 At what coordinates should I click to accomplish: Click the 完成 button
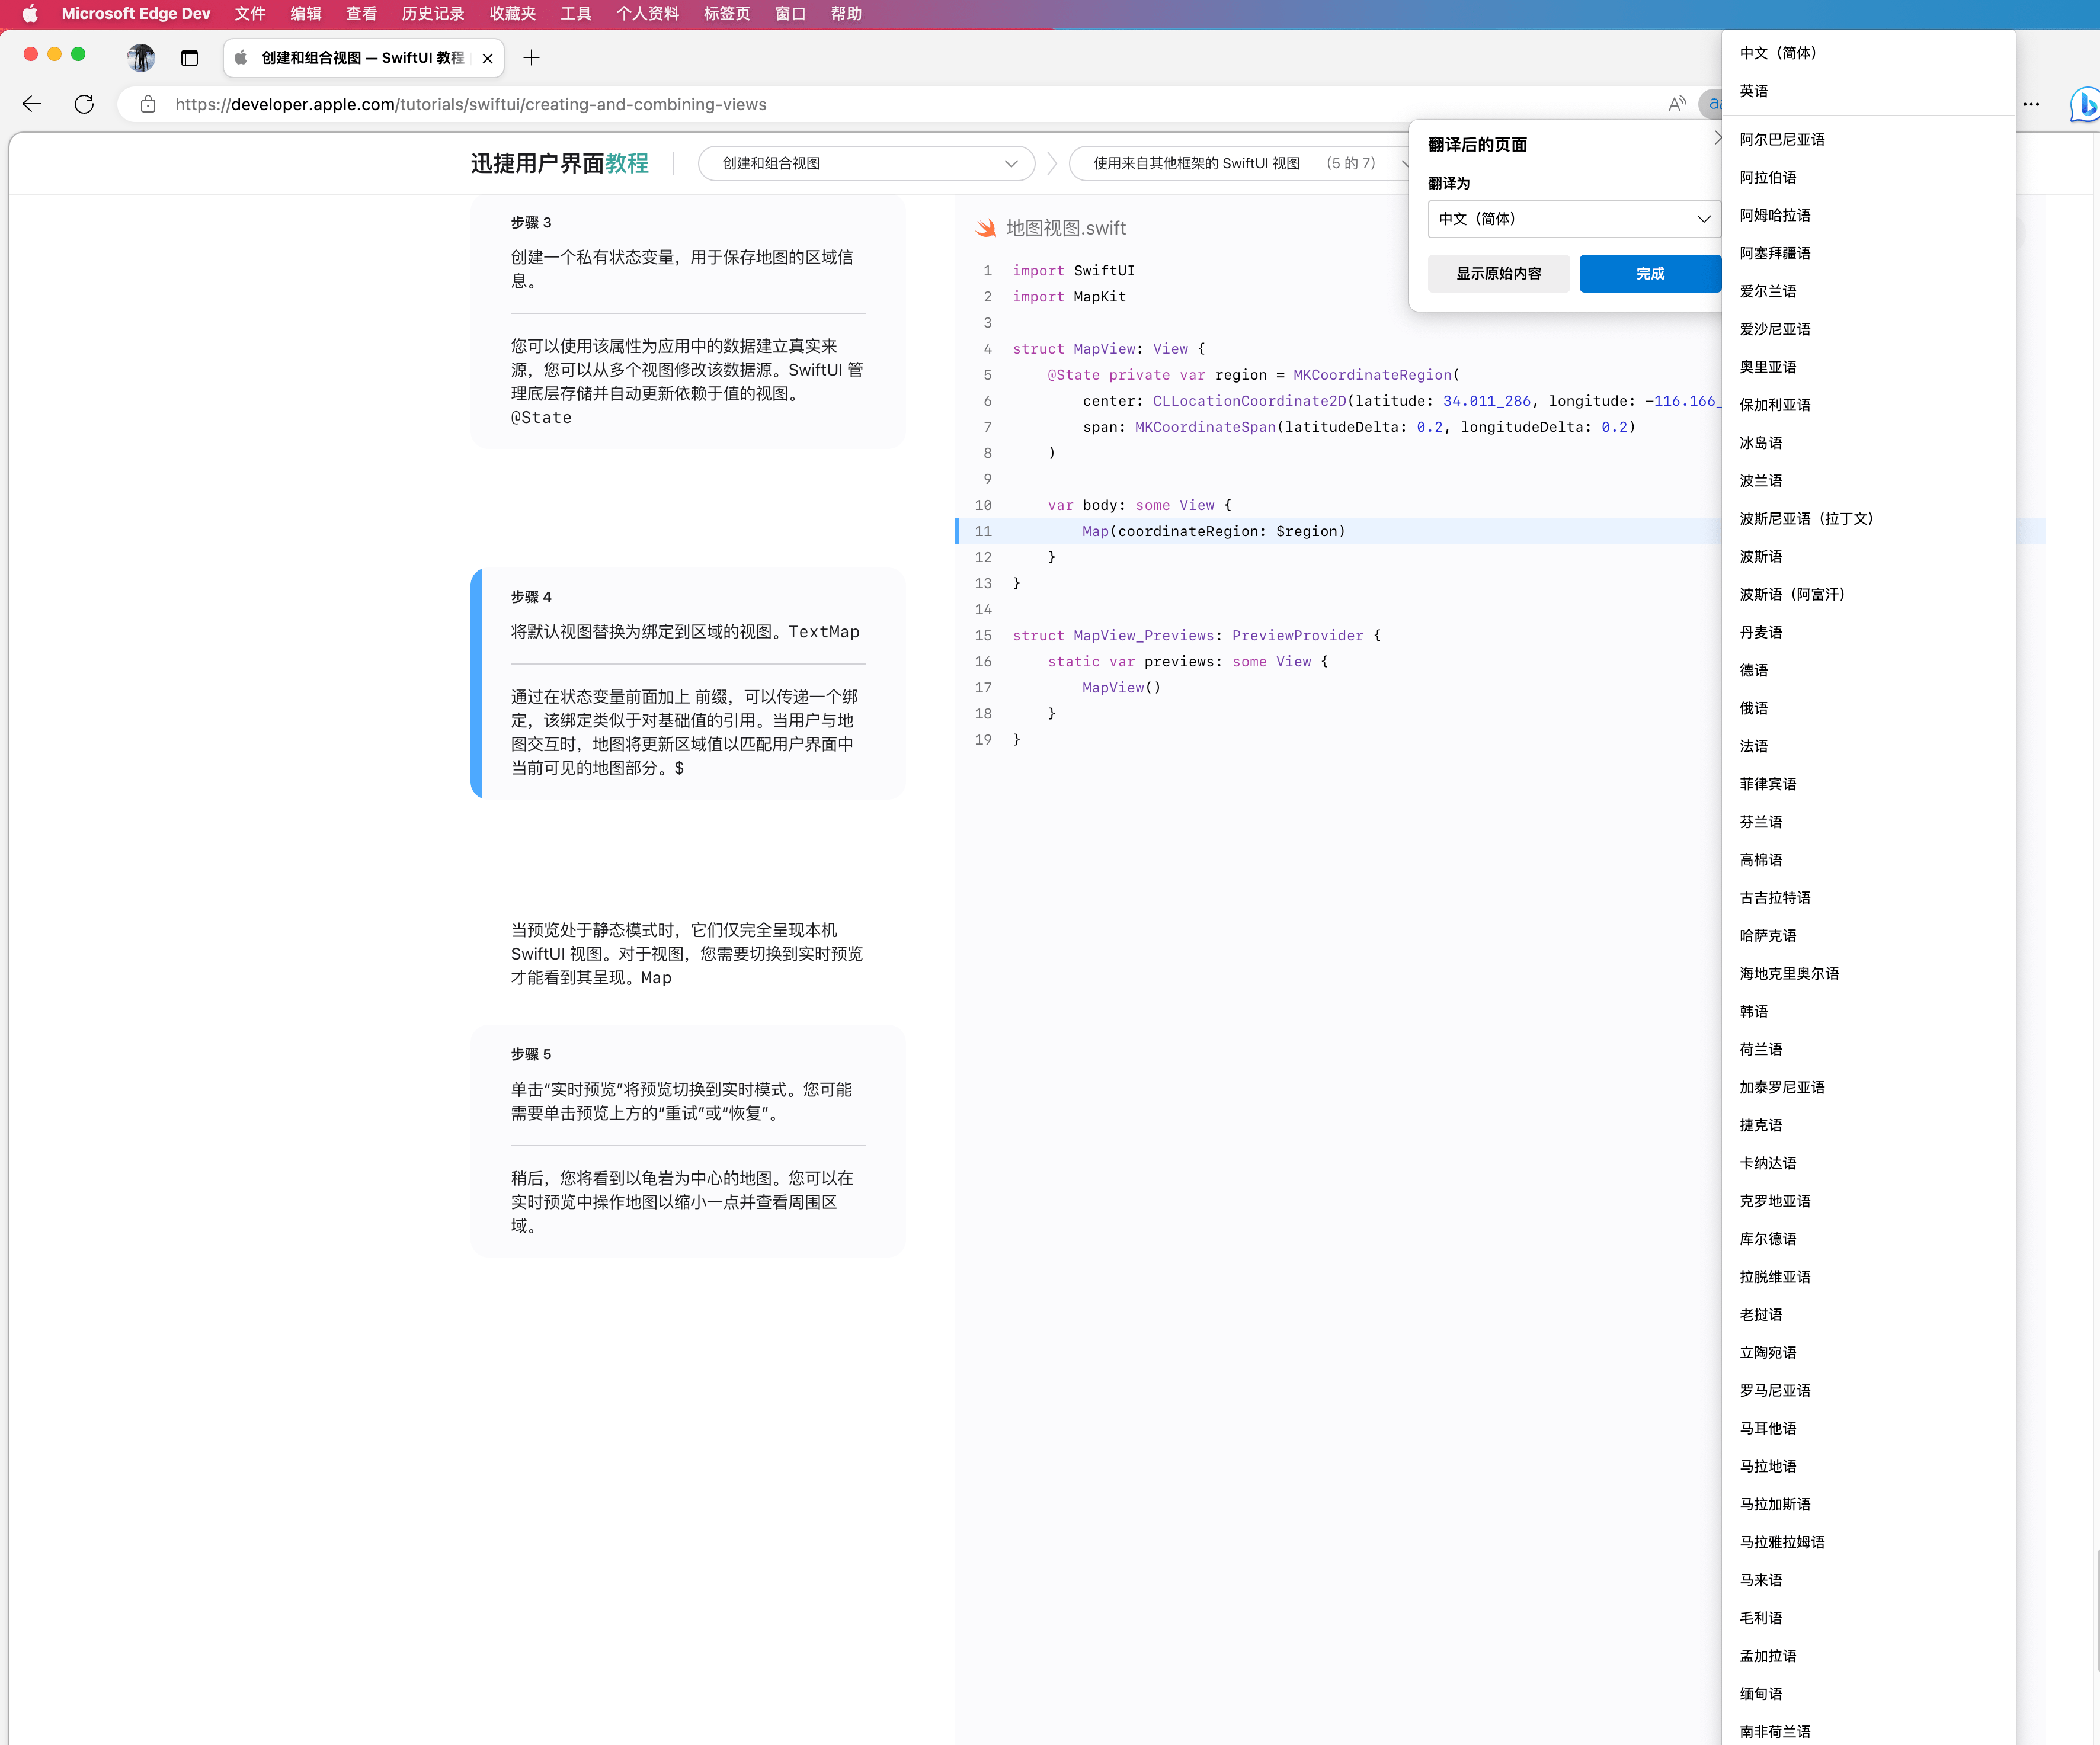pos(1650,274)
